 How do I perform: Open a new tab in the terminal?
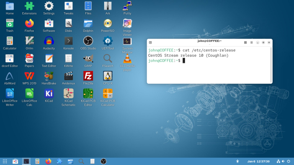150,42
